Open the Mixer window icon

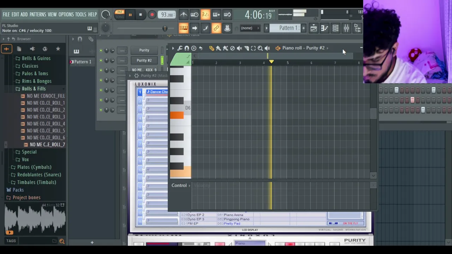pyautogui.click(x=346, y=28)
